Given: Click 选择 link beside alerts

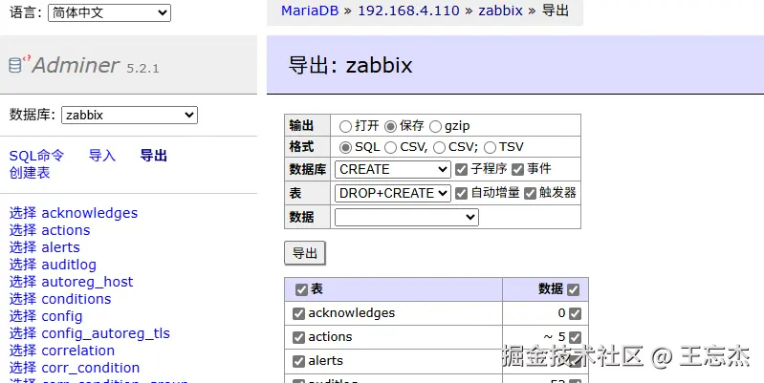Looking at the screenshot, I should click(x=23, y=247).
